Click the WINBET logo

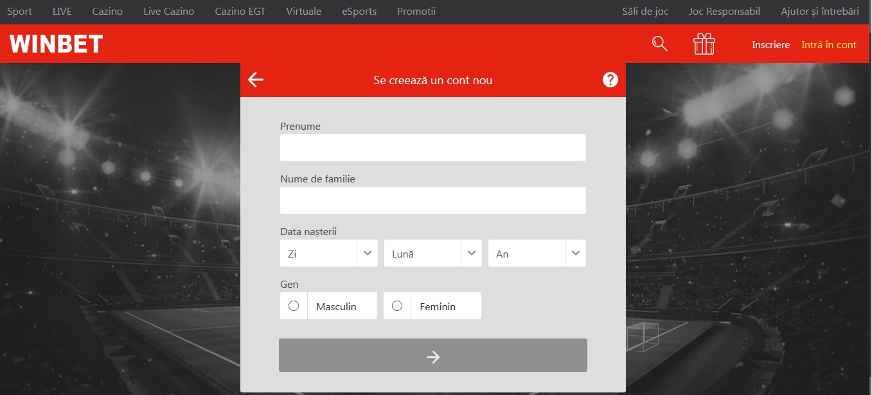point(57,44)
